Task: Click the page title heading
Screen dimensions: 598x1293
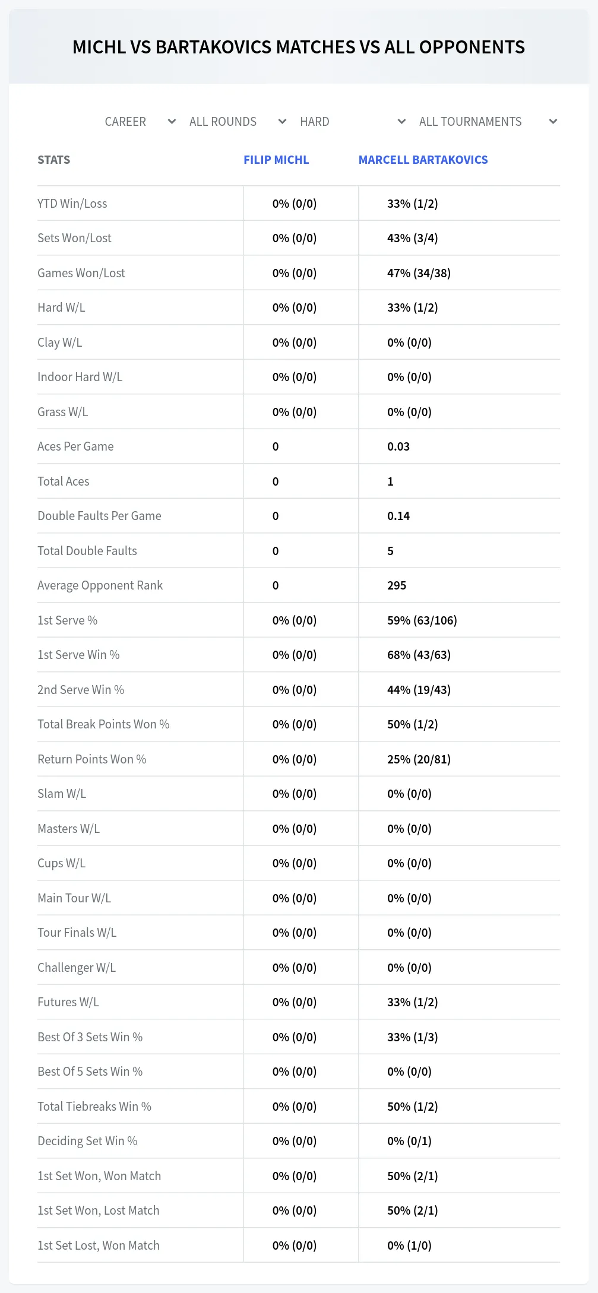Action: (x=299, y=47)
